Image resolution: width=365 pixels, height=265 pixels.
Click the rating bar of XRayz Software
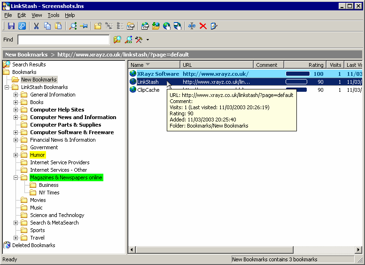tap(297, 74)
